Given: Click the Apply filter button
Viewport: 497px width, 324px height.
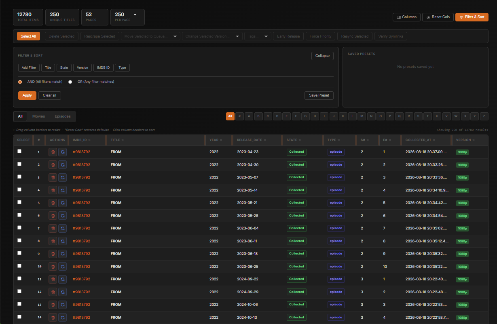Looking at the screenshot, I should tap(27, 95).
